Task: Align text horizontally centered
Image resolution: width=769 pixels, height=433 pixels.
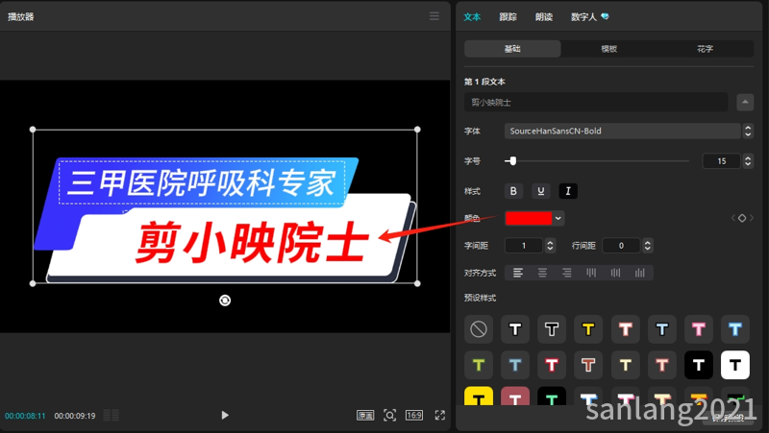Action: [542, 273]
